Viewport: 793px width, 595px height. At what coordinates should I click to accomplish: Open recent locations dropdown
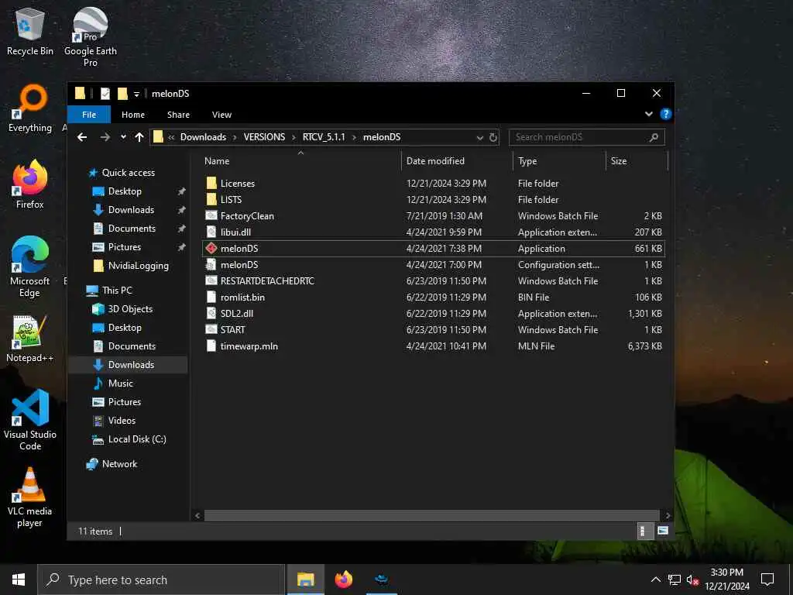pyautogui.click(x=123, y=137)
